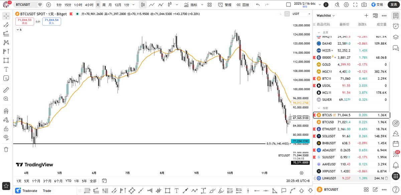Select GOLD row in the watchlist
The image size is (401, 195).
351,64
